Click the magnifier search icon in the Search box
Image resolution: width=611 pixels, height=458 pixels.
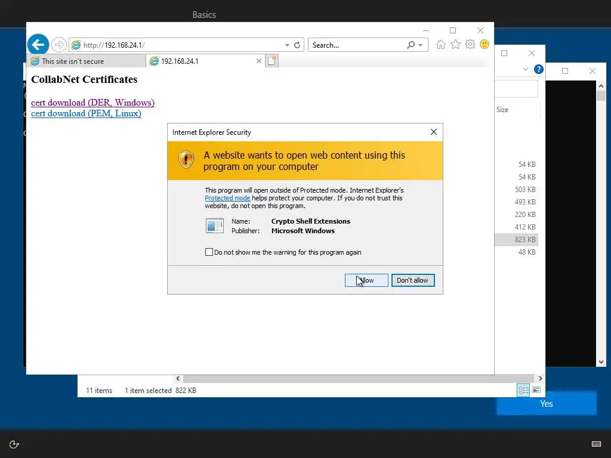point(411,45)
